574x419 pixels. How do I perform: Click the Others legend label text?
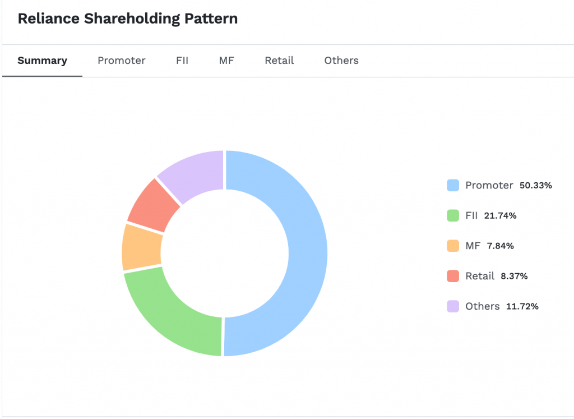point(483,306)
